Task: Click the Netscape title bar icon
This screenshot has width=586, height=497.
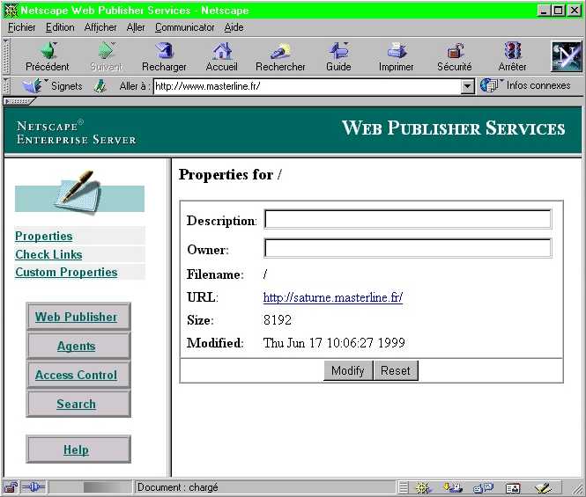Action: click(11, 11)
